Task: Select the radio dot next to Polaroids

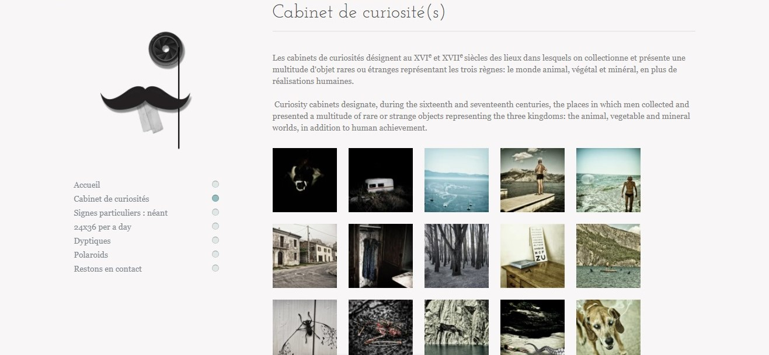Action: (215, 254)
